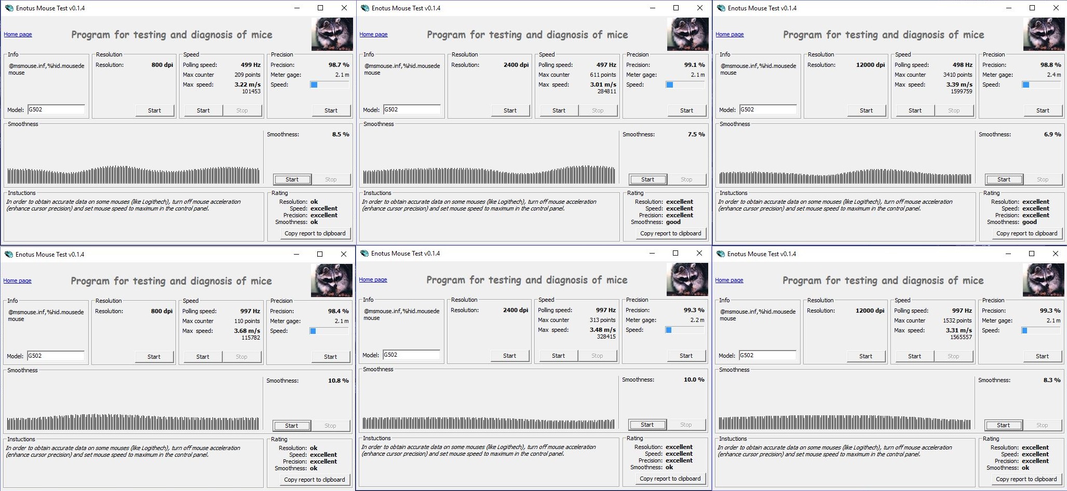Start Resolution test in the 3.48 m/s window
The image size is (1067, 491).
pyautogui.click(x=509, y=356)
